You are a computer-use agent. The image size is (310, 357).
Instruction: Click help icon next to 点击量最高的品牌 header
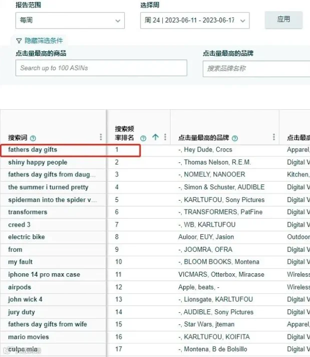point(235,138)
